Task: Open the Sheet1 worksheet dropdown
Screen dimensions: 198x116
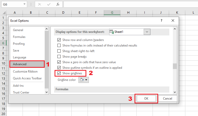Action: tap(147, 32)
